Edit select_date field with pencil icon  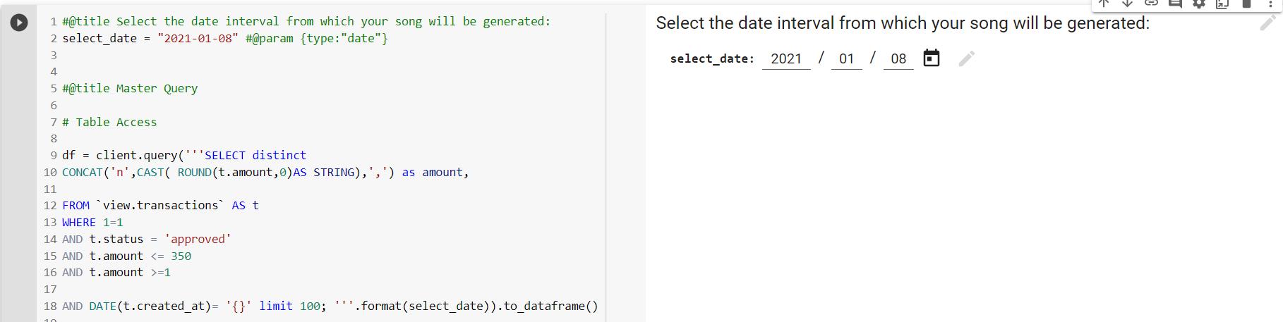[x=967, y=58]
